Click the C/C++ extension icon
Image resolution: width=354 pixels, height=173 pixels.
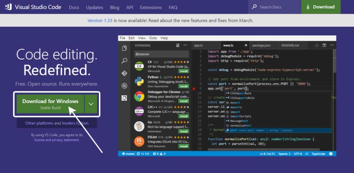[139, 112]
